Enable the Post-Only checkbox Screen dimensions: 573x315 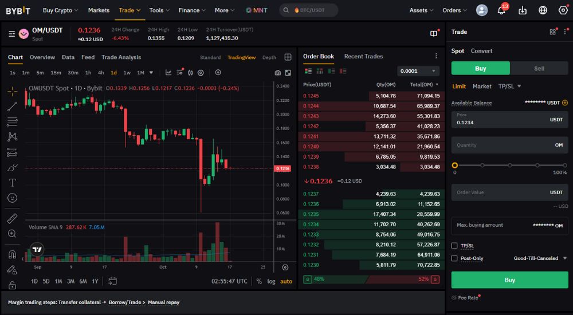tap(454, 258)
